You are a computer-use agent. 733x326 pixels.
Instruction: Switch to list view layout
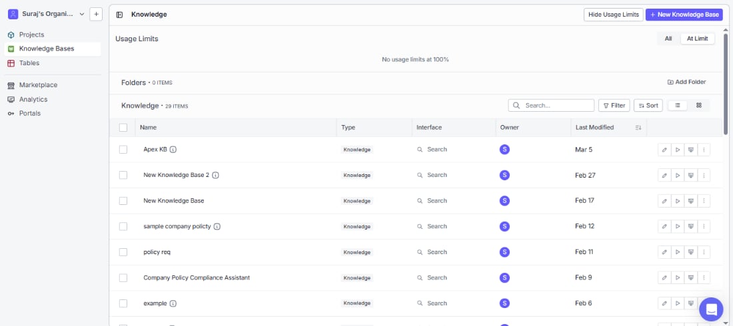tap(678, 106)
